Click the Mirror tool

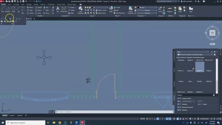click(x=39, y=10)
